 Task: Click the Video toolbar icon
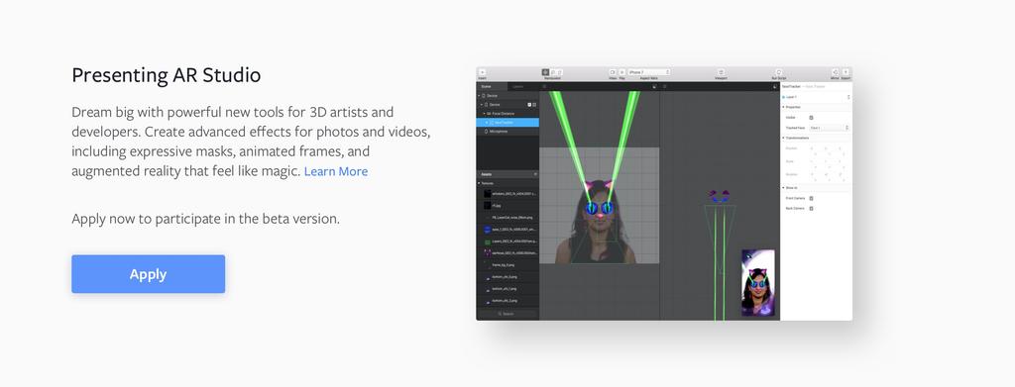click(613, 72)
